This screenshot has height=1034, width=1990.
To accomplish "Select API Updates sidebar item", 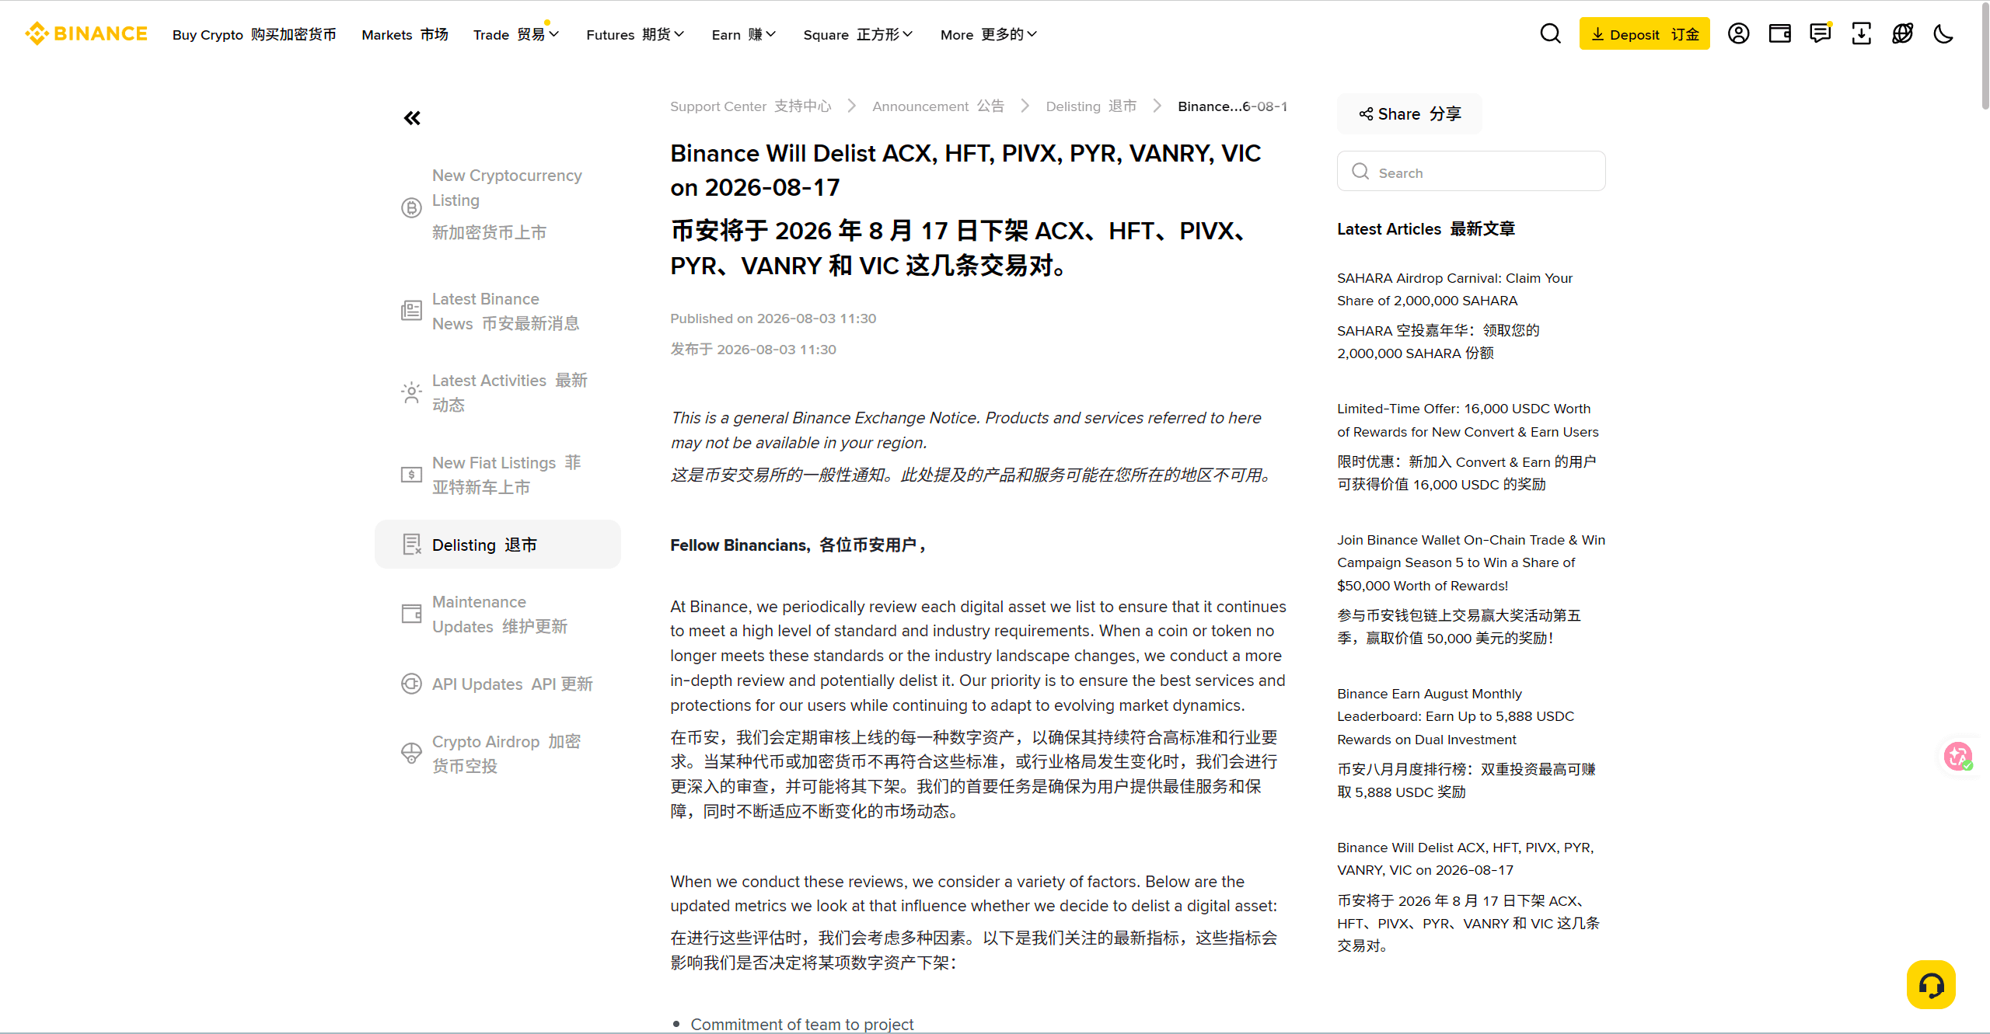I will tap(497, 684).
